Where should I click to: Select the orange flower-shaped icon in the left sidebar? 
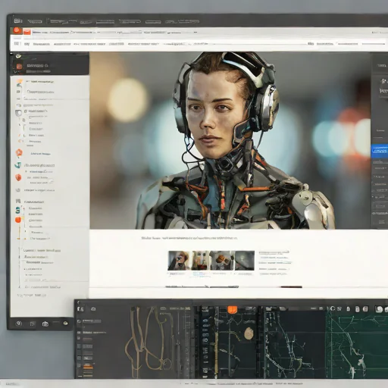[x=19, y=153]
